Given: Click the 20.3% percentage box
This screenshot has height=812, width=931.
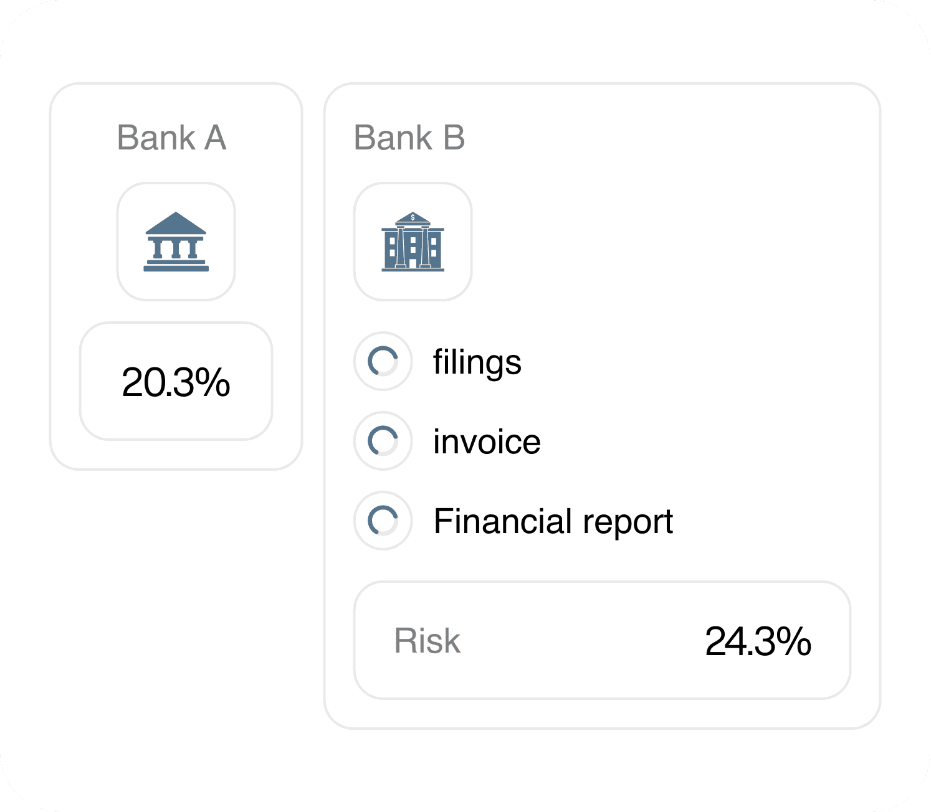Looking at the screenshot, I should point(176,381).
